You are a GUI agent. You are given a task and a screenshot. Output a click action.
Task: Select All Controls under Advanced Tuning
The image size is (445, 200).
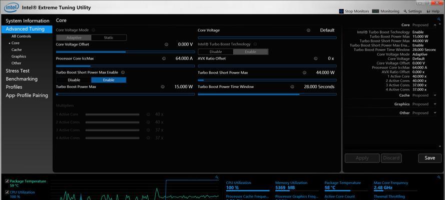[22, 36]
